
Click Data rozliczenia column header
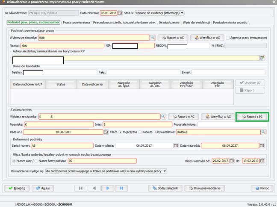pyautogui.click(x=92, y=84)
